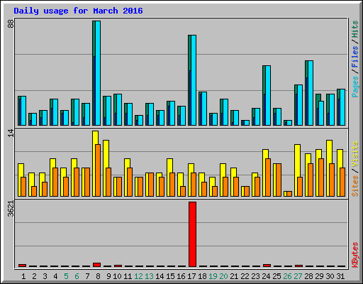The image size is (363, 284).
Task: Click the 88 value on the top axis
Action: pos(11,23)
